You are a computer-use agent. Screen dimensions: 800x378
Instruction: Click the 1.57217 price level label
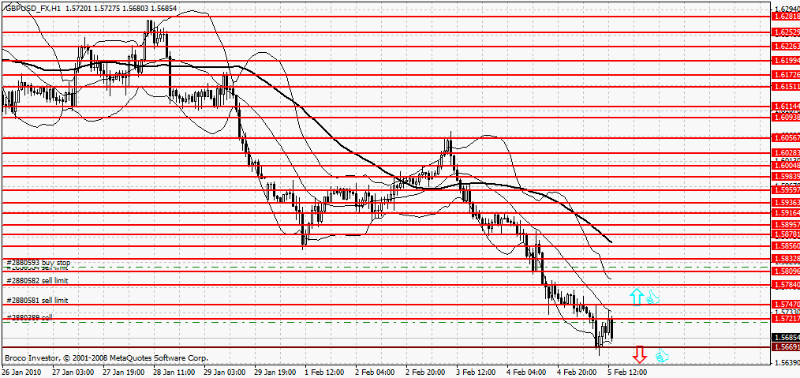tap(787, 318)
